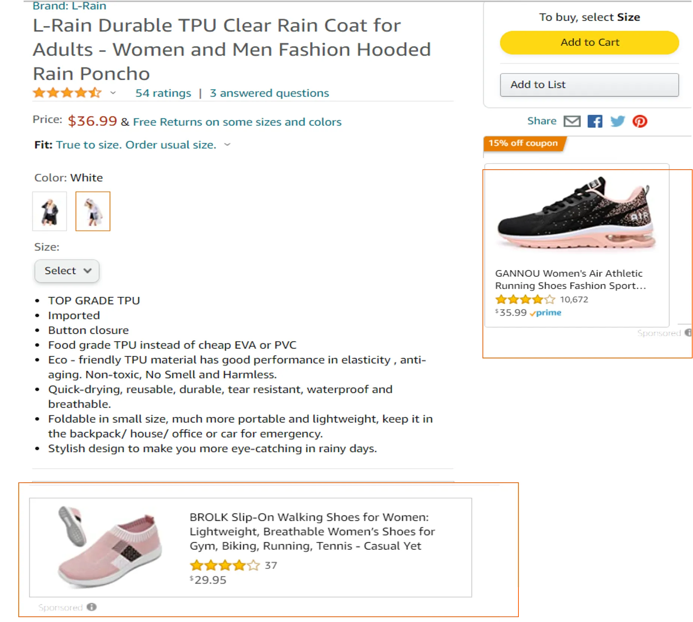Open the 54 ratings link
Image resolution: width=693 pixels, height=622 pixels.
[x=163, y=93]
